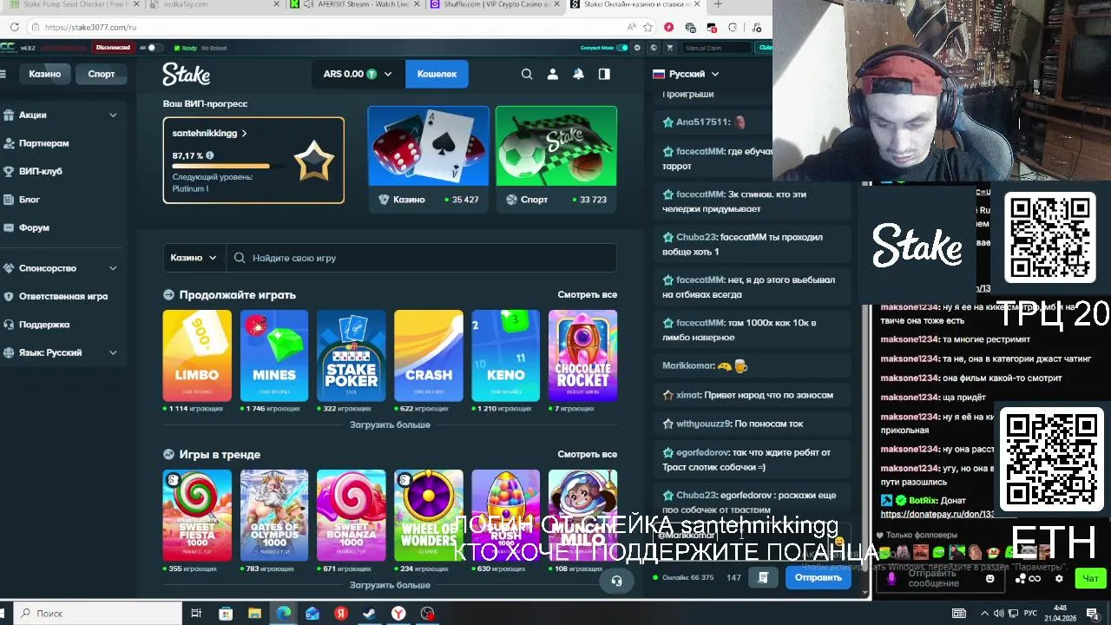Open Edge browser from taskbar
Image resolution: width=1111 pixels, height=625 pixels.
pos(283,613)
